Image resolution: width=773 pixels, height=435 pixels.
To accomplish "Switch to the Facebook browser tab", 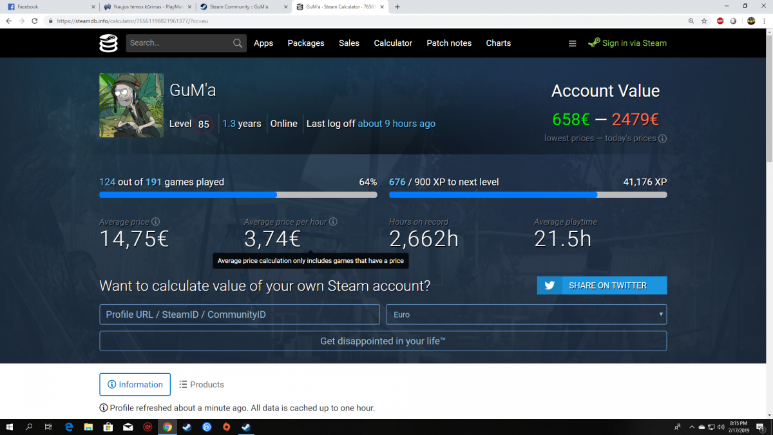I will (x=50, y=7).
